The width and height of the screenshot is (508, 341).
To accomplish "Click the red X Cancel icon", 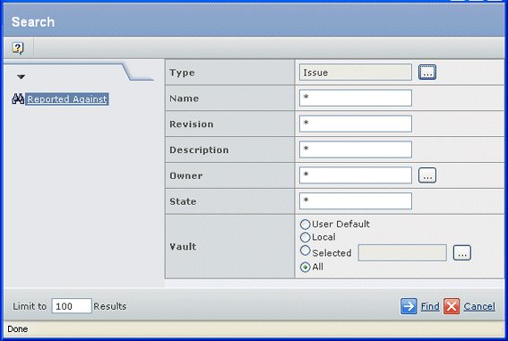I will pos(452,306).
